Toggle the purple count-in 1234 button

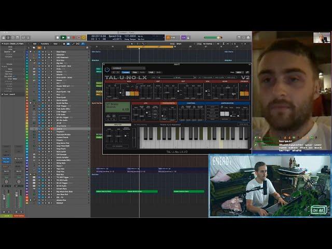click(183, 37)
